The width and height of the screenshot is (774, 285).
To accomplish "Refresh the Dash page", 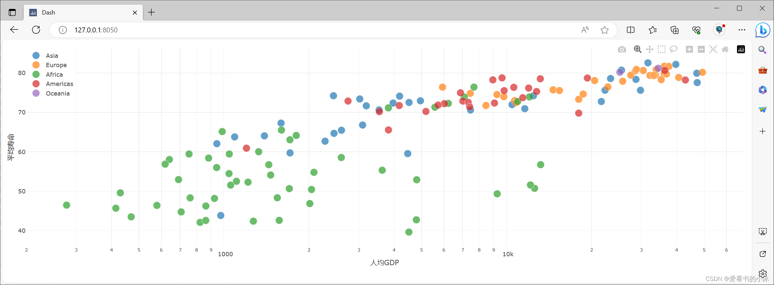I will coord(36,30).
